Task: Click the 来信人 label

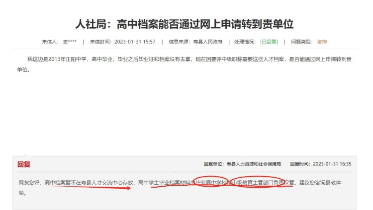Action: [50, 42]
